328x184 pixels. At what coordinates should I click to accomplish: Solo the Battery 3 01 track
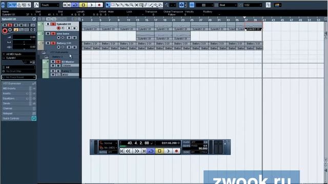point(53,43)
